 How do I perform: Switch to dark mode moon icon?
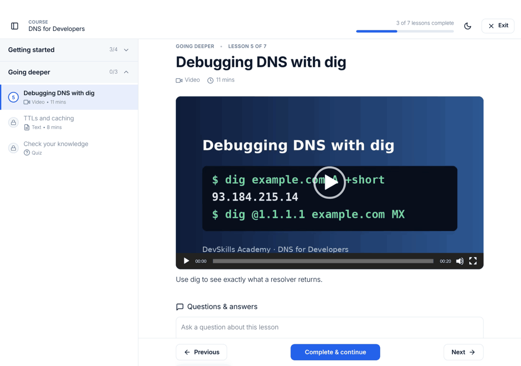pos(468,26)
